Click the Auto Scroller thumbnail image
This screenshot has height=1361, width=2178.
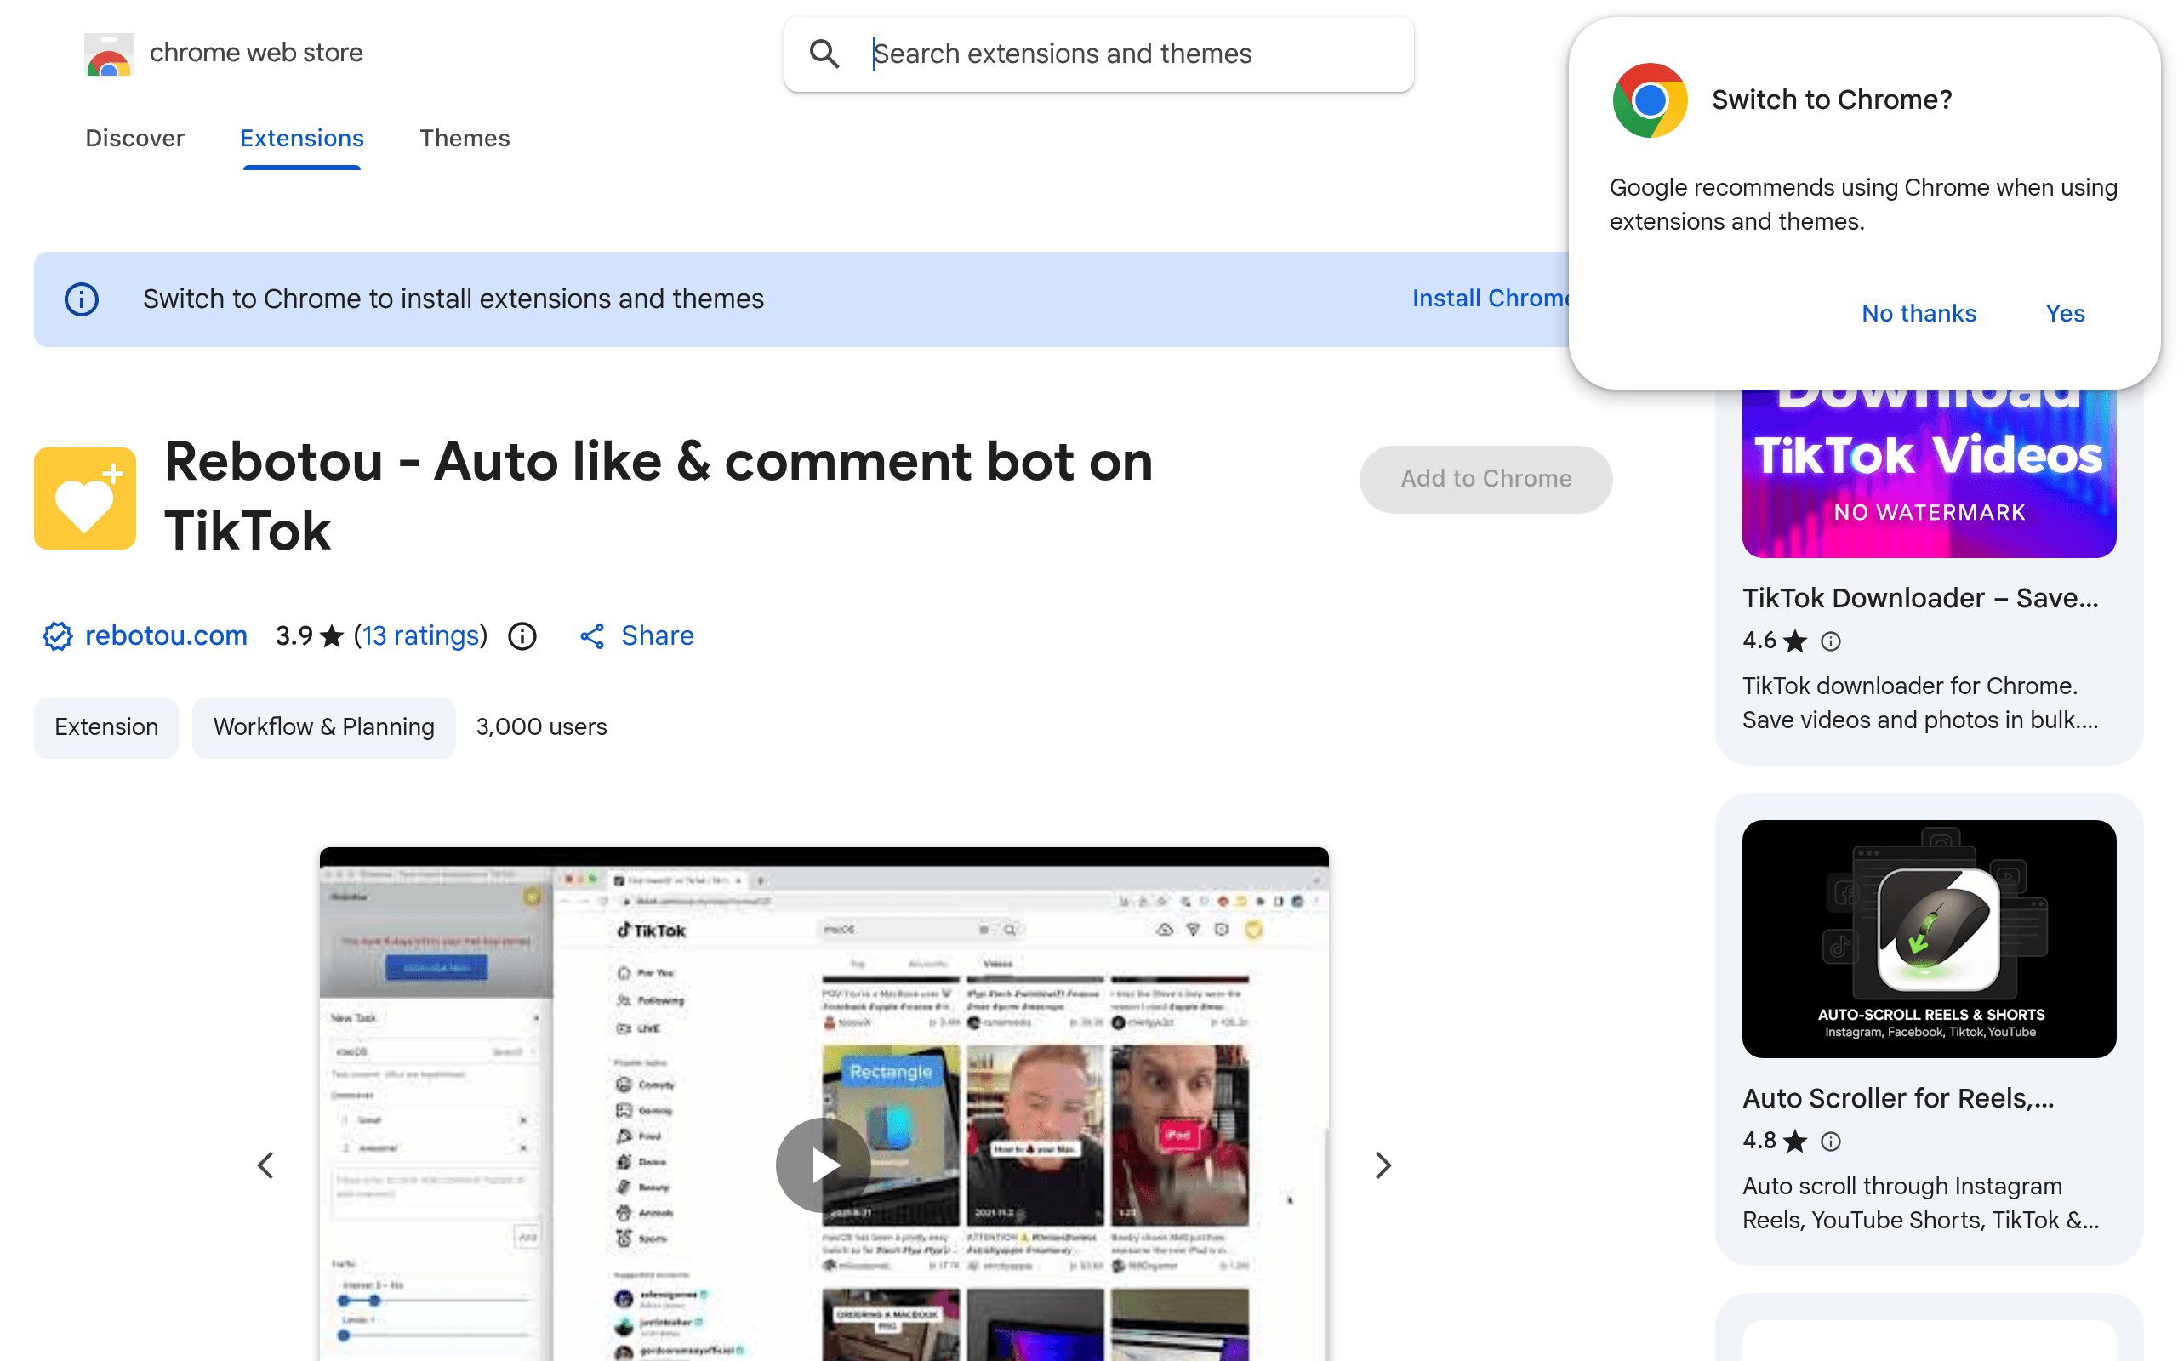[1929, 939]
